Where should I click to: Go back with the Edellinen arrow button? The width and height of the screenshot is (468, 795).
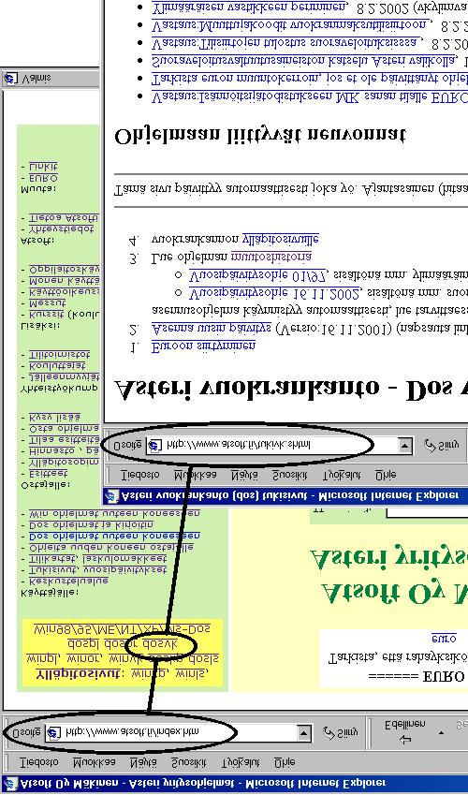point(404,733)
